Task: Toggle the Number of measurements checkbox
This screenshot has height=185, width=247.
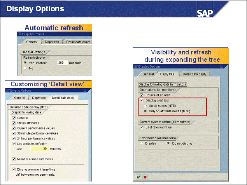Action: coord(14,159)
